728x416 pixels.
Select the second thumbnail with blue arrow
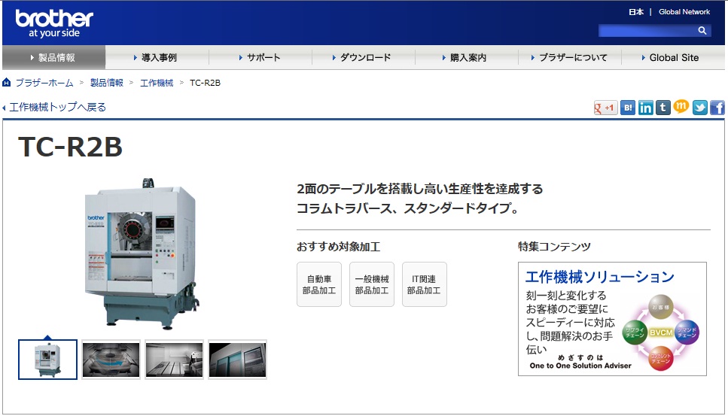click(x=111, y=360)
